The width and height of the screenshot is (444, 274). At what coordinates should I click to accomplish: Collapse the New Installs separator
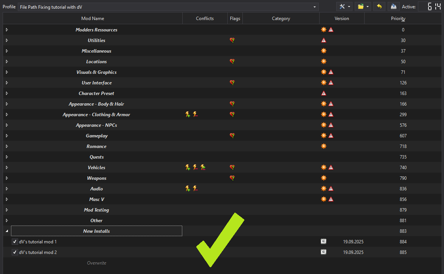[x=7, y=231]
